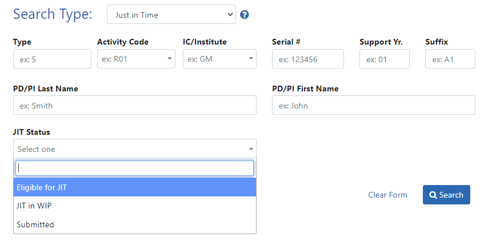
Task: Click the JIT Status filter search box
Action: (135, 168)
